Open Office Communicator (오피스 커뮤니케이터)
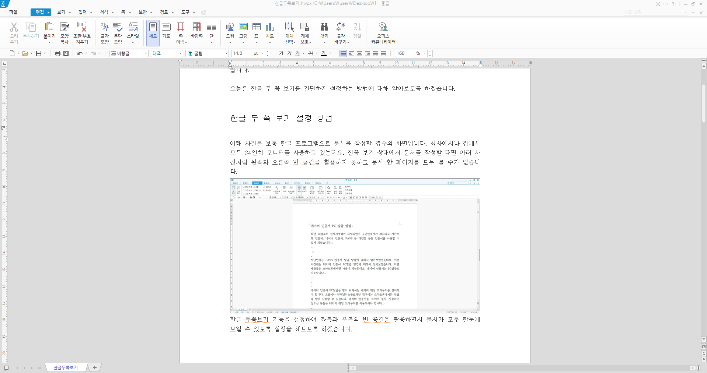 [x=383, y=33]
